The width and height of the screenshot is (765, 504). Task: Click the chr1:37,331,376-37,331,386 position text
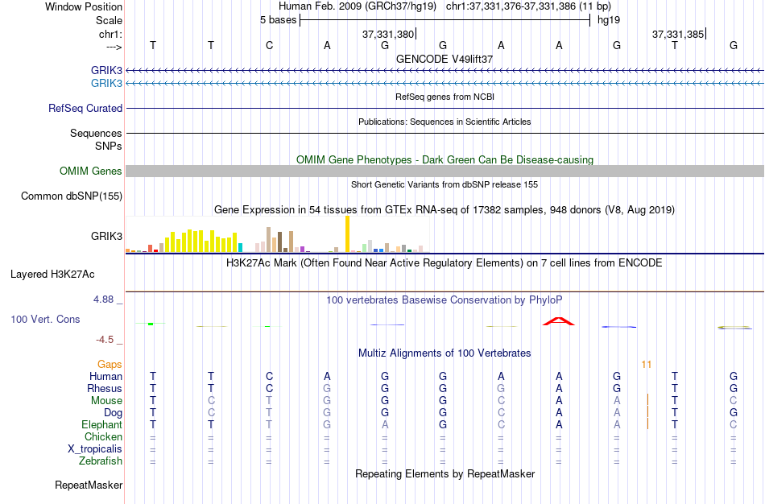pyautogui.click(x=528, y=6)
